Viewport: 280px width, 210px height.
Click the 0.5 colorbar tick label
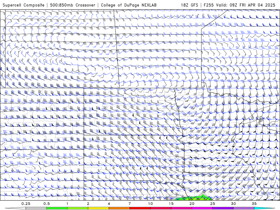click(47, 204)
